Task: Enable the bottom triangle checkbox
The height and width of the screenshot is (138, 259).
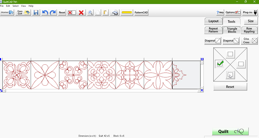Action: click(230, 75)
